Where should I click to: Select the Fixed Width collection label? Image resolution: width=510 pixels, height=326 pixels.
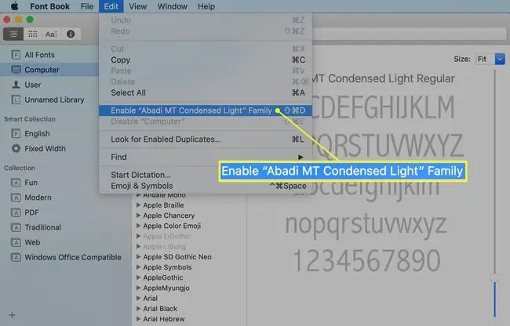46,149
